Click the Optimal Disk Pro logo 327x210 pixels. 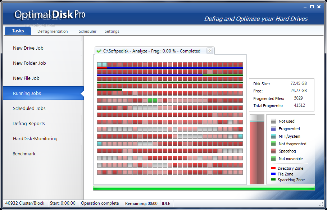(50, 15)
